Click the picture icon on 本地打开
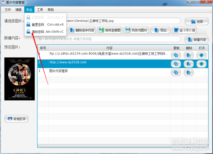This screenshot has height=154, width=213. click(x=10, y=119)
